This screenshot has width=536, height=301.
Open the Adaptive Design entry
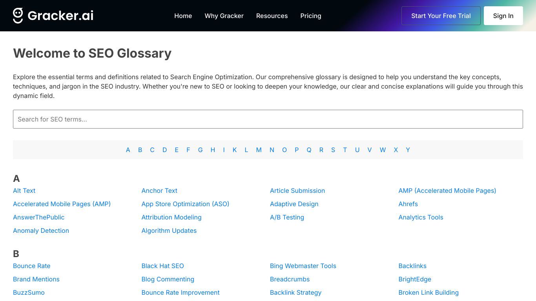point(294,204)
